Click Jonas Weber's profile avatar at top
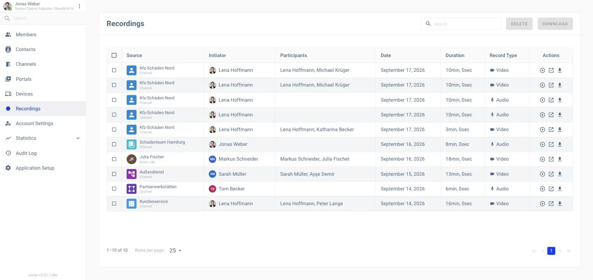The image size is (593, 280). 8,6
